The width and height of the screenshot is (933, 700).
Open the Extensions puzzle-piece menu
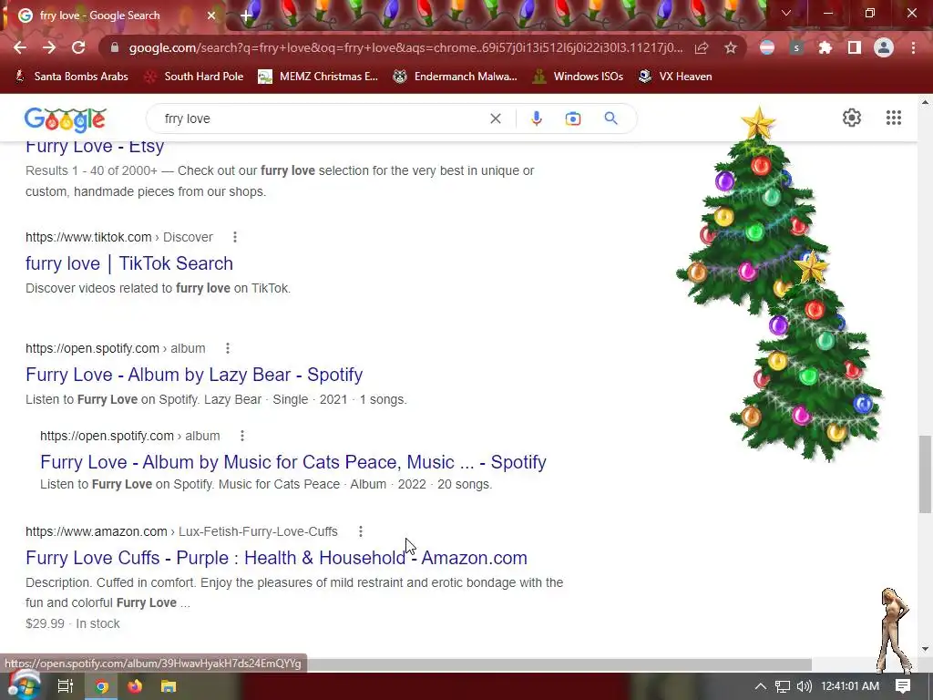(x=825, y=47)
